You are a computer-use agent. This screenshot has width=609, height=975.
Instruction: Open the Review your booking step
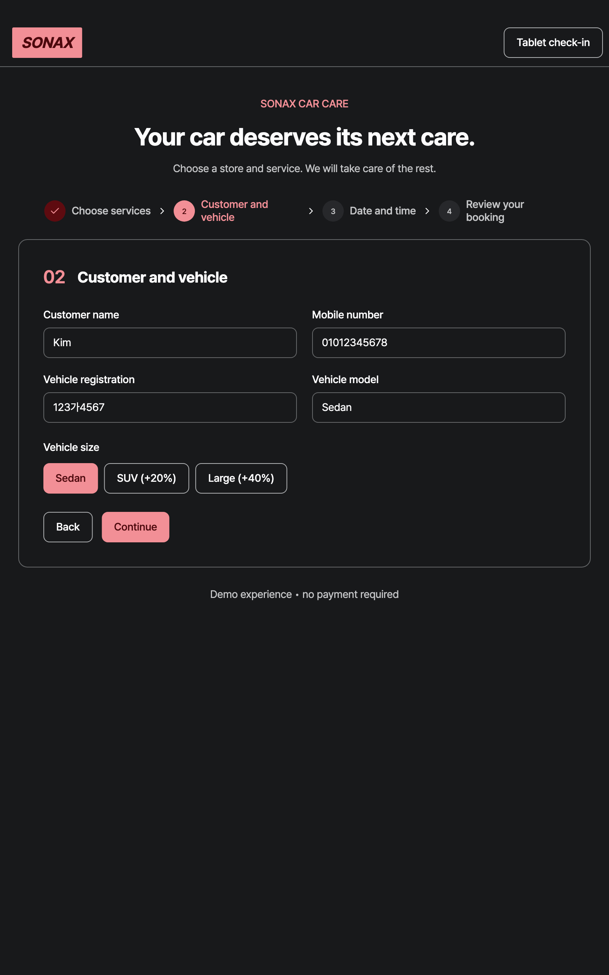click(x=495, y=211)
